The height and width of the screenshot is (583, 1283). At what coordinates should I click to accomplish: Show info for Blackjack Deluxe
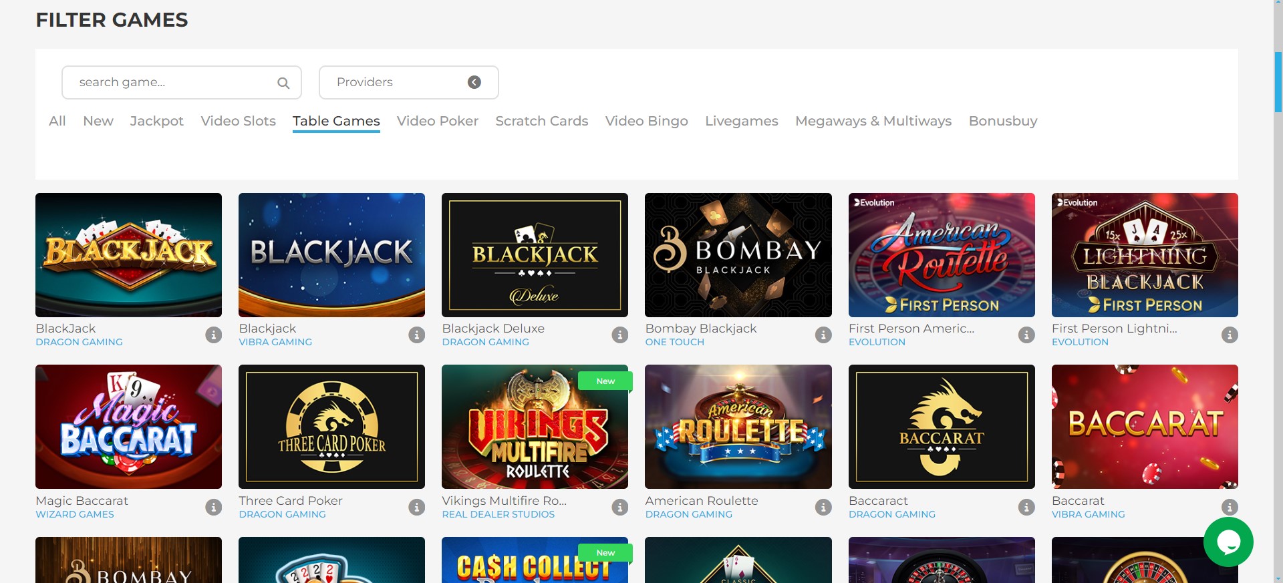[x=620, y=335]
